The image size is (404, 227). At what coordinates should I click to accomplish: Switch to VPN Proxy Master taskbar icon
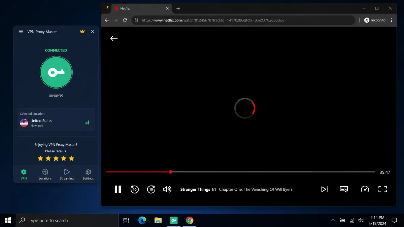[x=174, y=220]
